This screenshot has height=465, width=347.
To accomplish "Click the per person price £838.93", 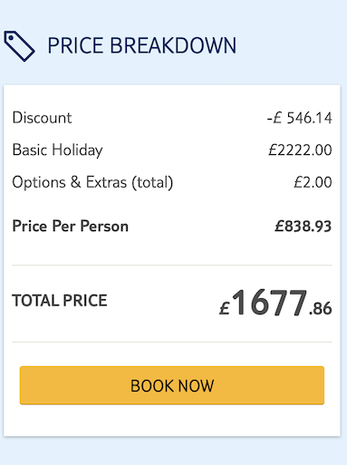I will [x=304, y=226].
